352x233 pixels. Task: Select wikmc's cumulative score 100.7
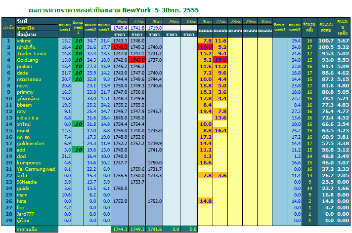[326, 41]
